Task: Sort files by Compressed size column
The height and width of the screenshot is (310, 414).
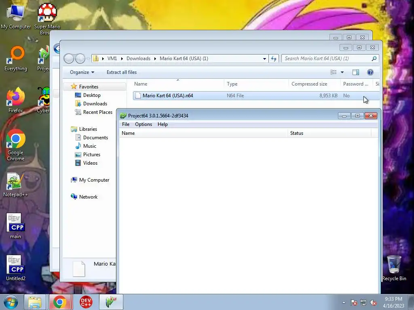Action: (x=315, y=84)
